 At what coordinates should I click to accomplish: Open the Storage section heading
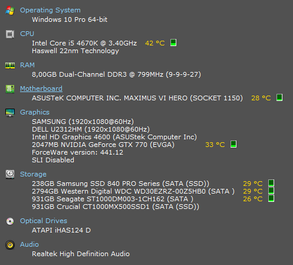(x=33, y=174)
